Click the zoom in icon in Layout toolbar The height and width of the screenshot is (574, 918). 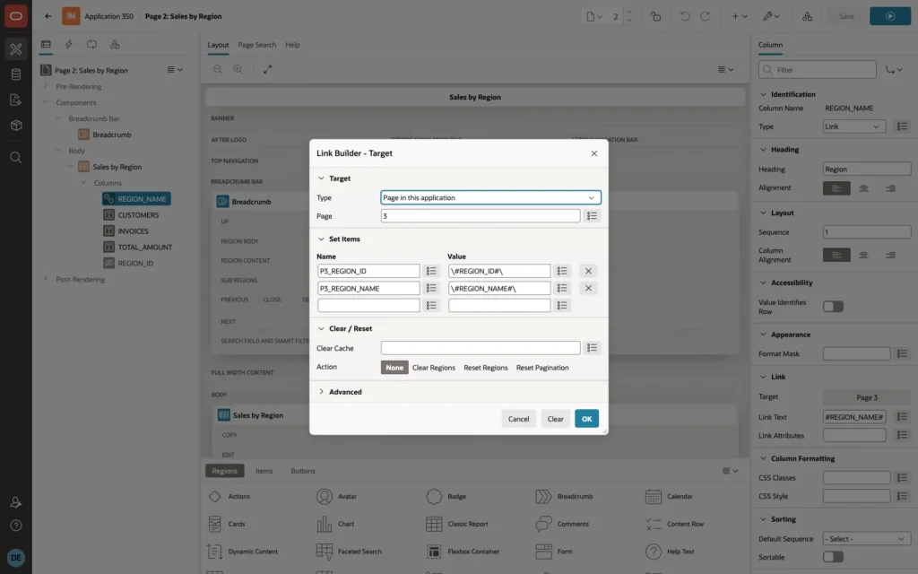(x=238, y=69)
